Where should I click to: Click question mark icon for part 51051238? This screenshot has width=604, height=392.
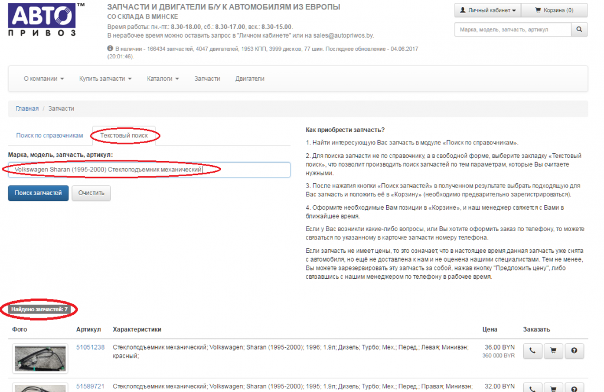(574, 351)
